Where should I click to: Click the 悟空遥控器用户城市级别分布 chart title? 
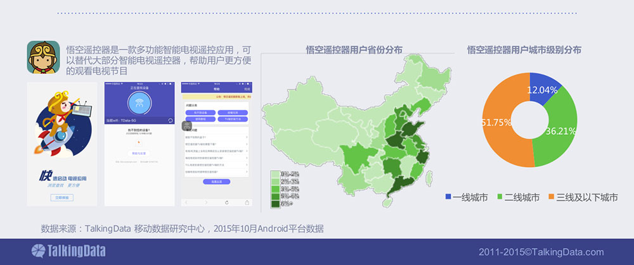524,49
